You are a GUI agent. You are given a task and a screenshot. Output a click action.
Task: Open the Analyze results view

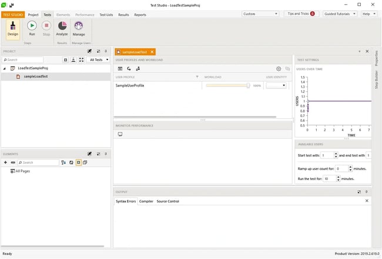(x=62, y=29)
